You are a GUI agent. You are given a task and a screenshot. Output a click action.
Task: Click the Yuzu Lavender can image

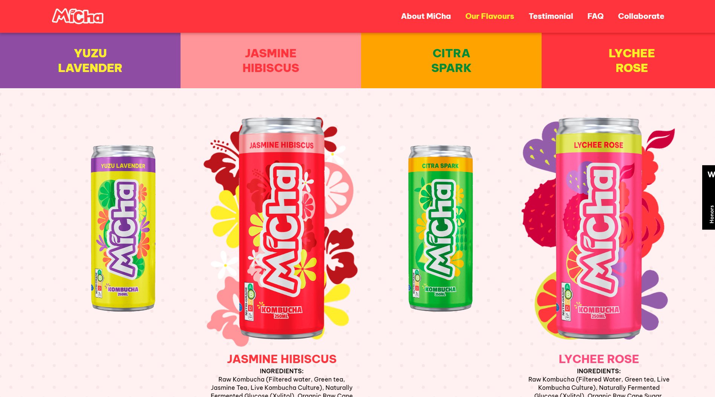tap(123, 228)
